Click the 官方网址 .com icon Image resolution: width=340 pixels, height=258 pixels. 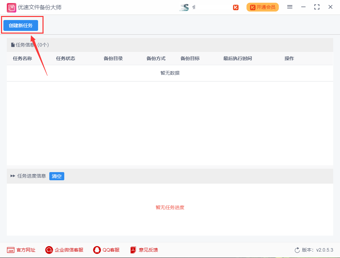pos(11,250)
